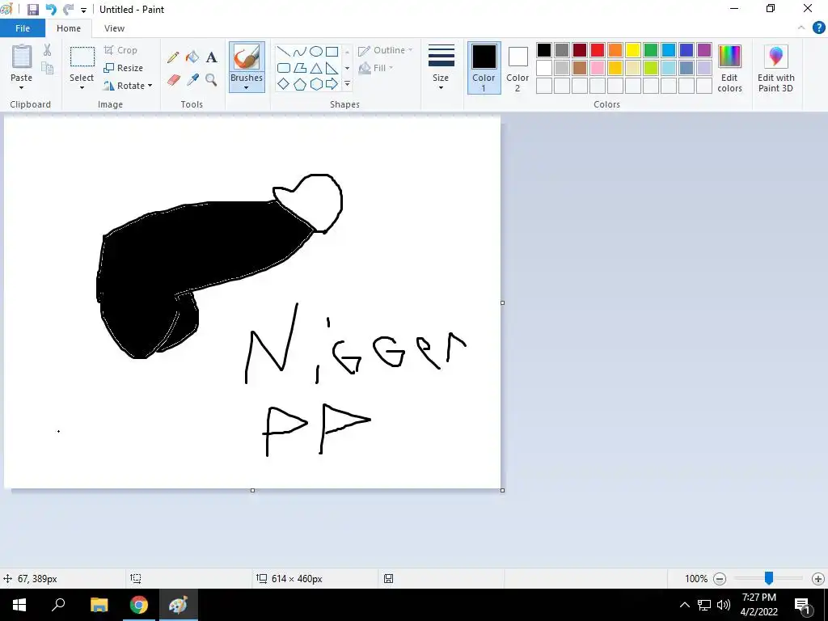Select the Diamond shape
The width and height of the screenshot is (828, 621).
284,84
